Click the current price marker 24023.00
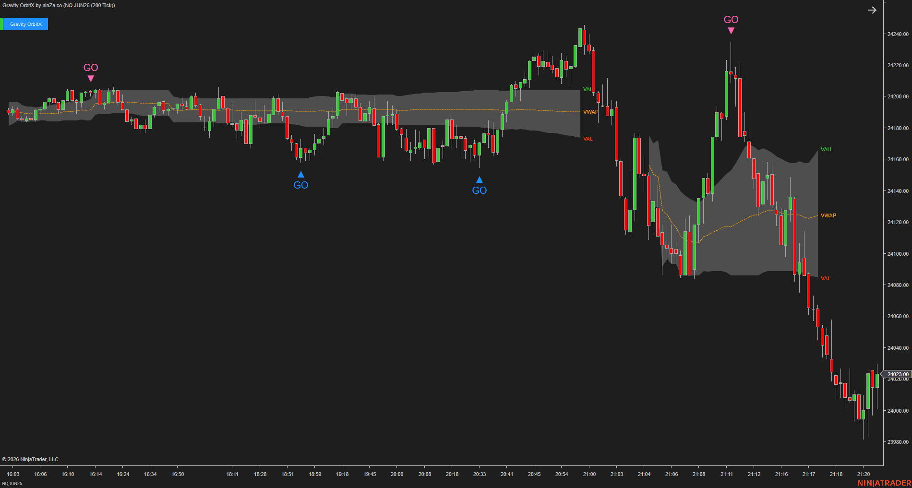 point(897,374)
